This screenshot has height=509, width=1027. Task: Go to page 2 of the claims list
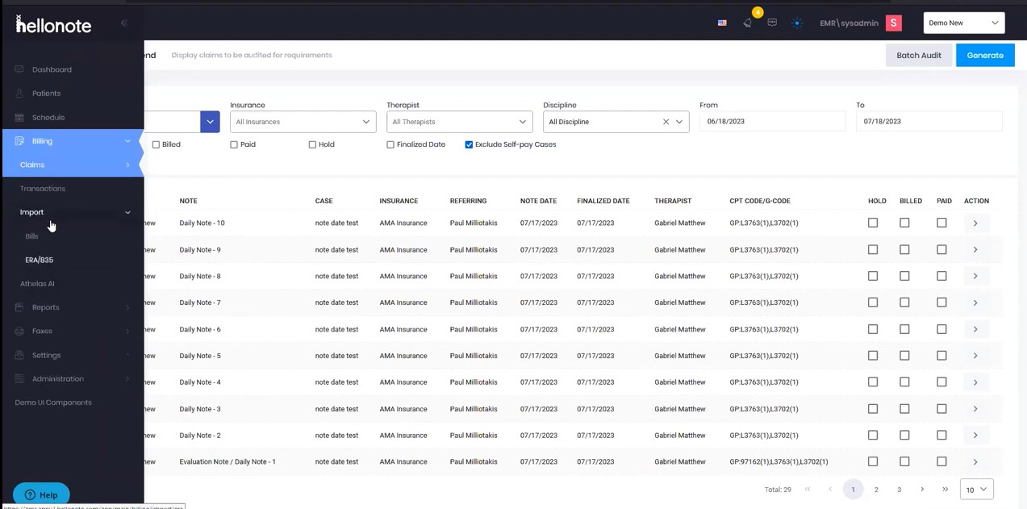point(875,489)
